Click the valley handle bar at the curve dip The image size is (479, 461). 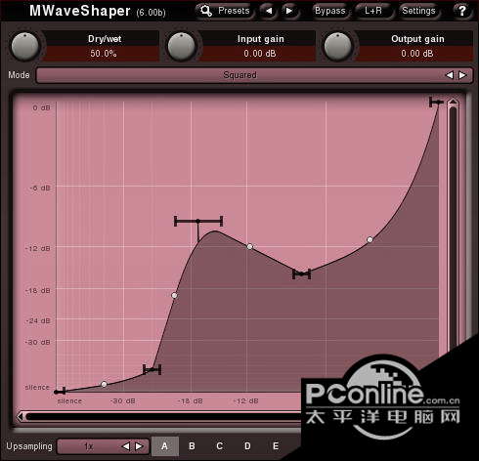click(302, 274)
